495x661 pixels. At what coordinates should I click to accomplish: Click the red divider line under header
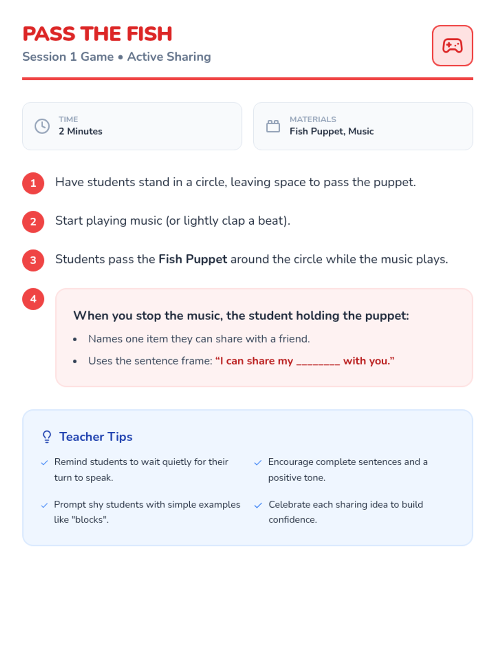[x=247, y=78]
